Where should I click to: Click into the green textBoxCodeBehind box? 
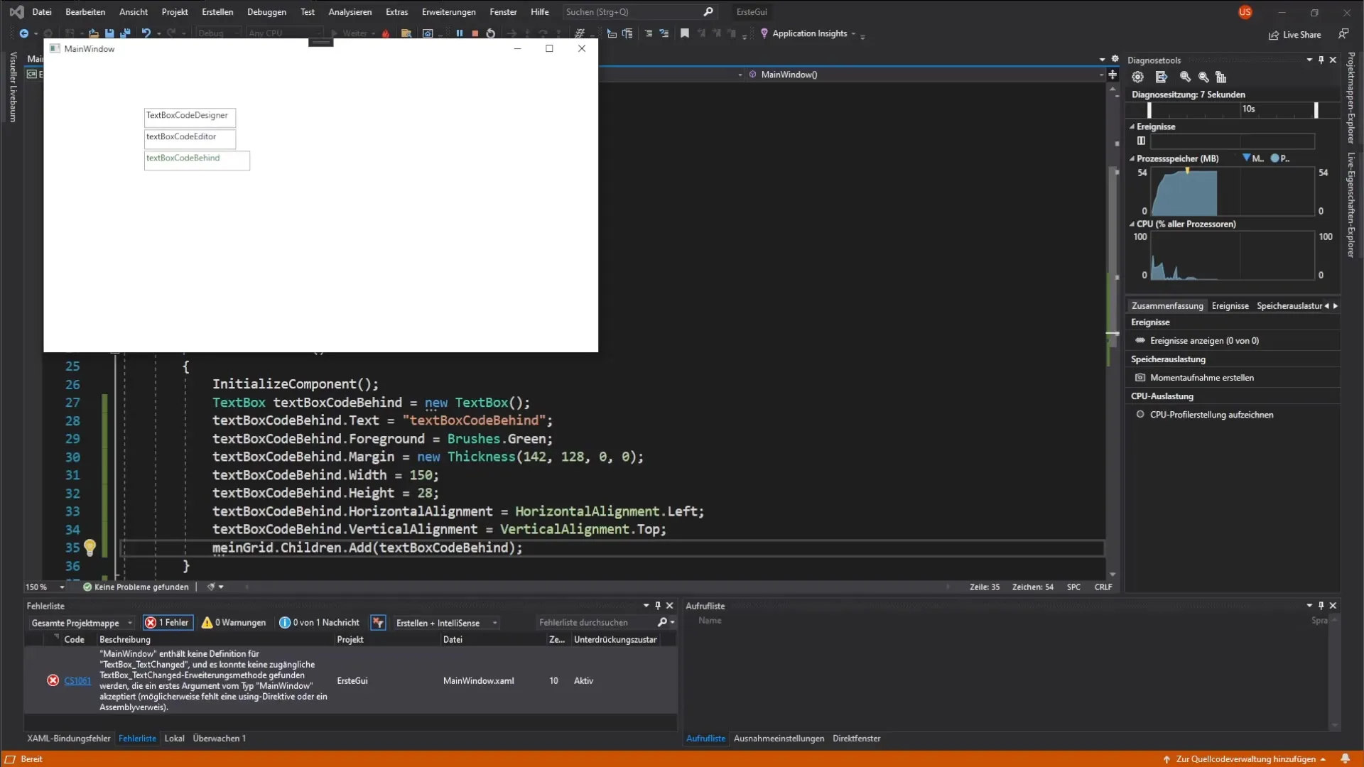[197, 160]
